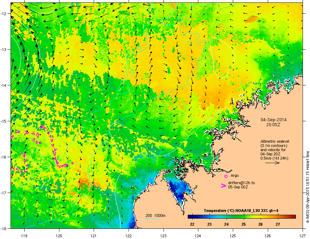This screenshot has height=239, width=310.
Task: Click the color bar value 25
Action: tap(243, 224)
